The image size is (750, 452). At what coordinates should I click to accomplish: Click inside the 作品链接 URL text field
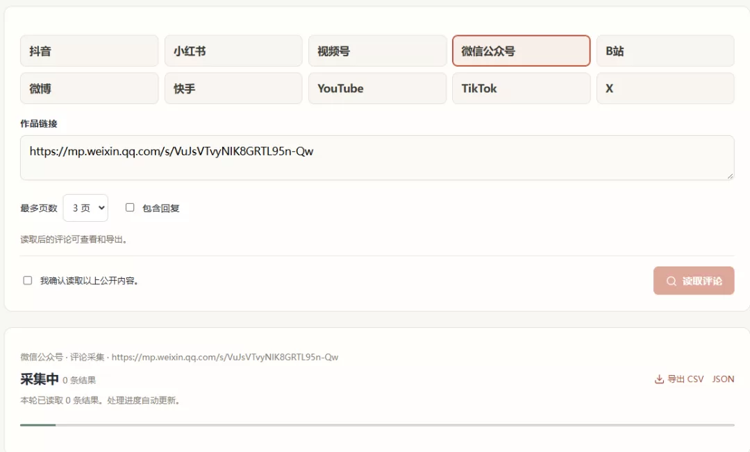377,157
